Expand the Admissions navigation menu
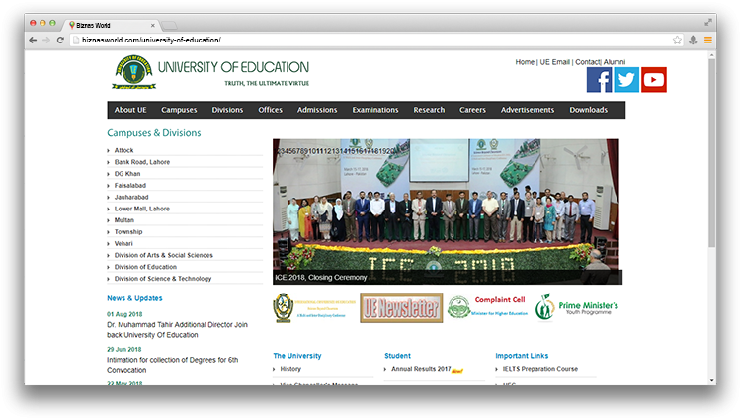The height and width of the screenshot is (420, 741). [317, 110]
